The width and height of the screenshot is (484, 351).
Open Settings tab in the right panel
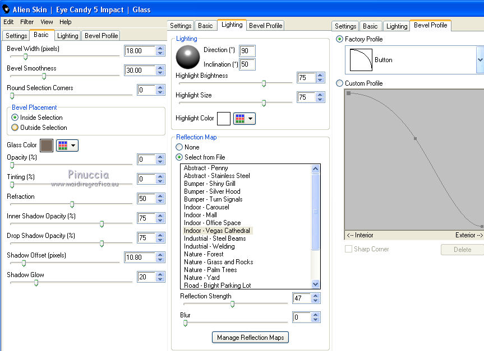[x=345, y=26]
